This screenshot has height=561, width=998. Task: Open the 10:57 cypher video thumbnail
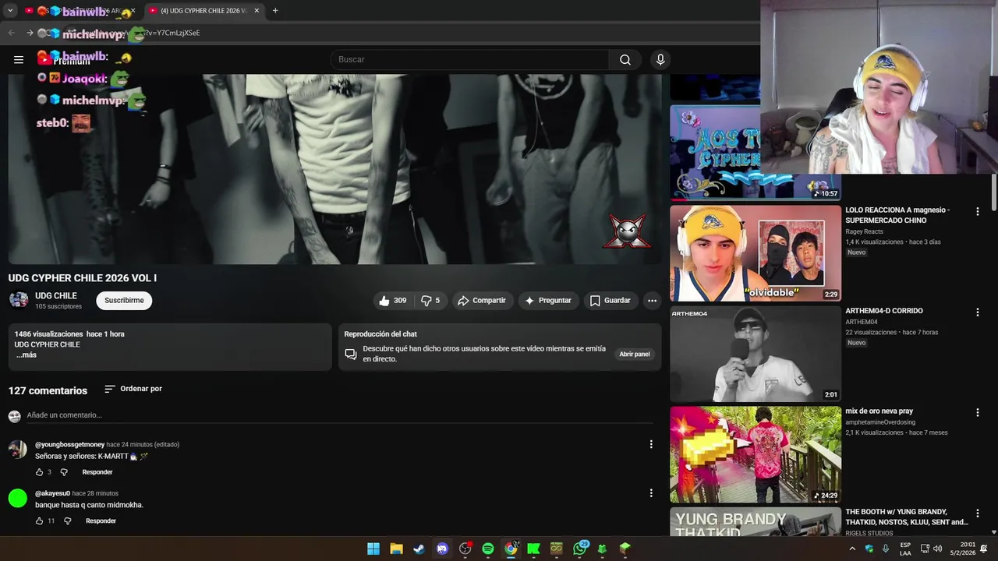click(715, 152)
